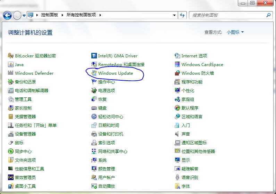Open 轻松访问中心 icon

pyautogui.click(x=94, y=116)
